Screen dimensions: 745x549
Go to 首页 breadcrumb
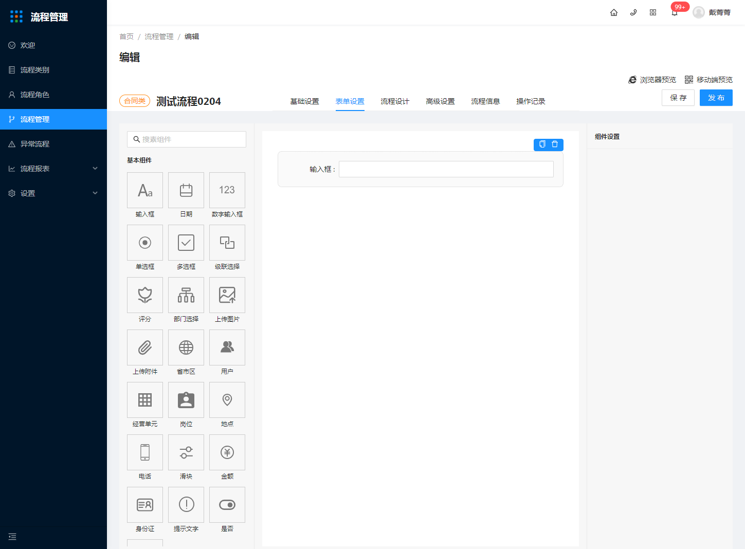tap(126, 36)
